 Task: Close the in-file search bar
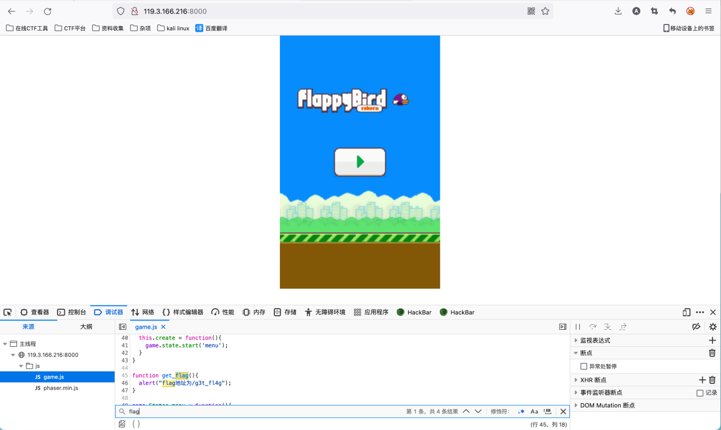(563, 411)
